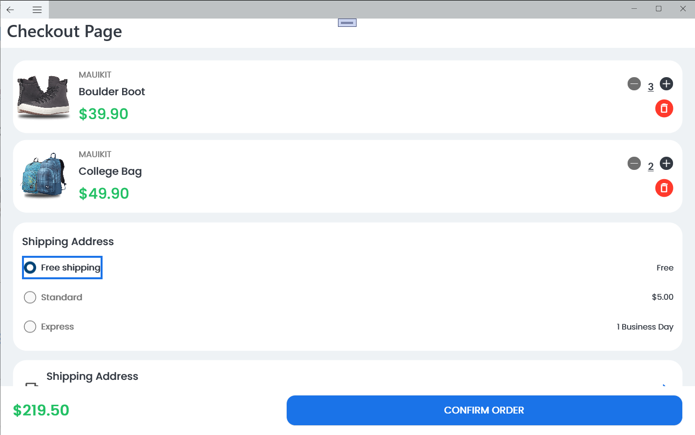Click the College Bag product name
695x435 pixels.
click(x=110, y=171)
